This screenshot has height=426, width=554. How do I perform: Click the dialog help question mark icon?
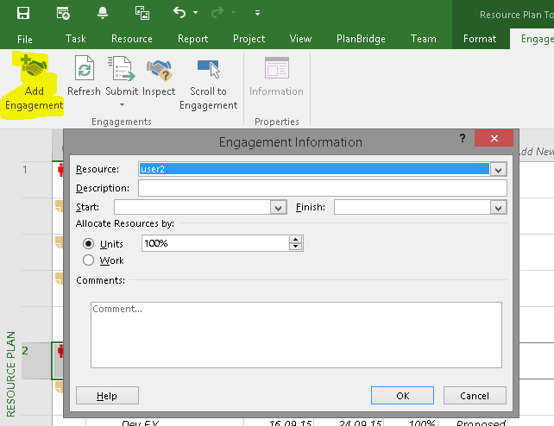463,138
